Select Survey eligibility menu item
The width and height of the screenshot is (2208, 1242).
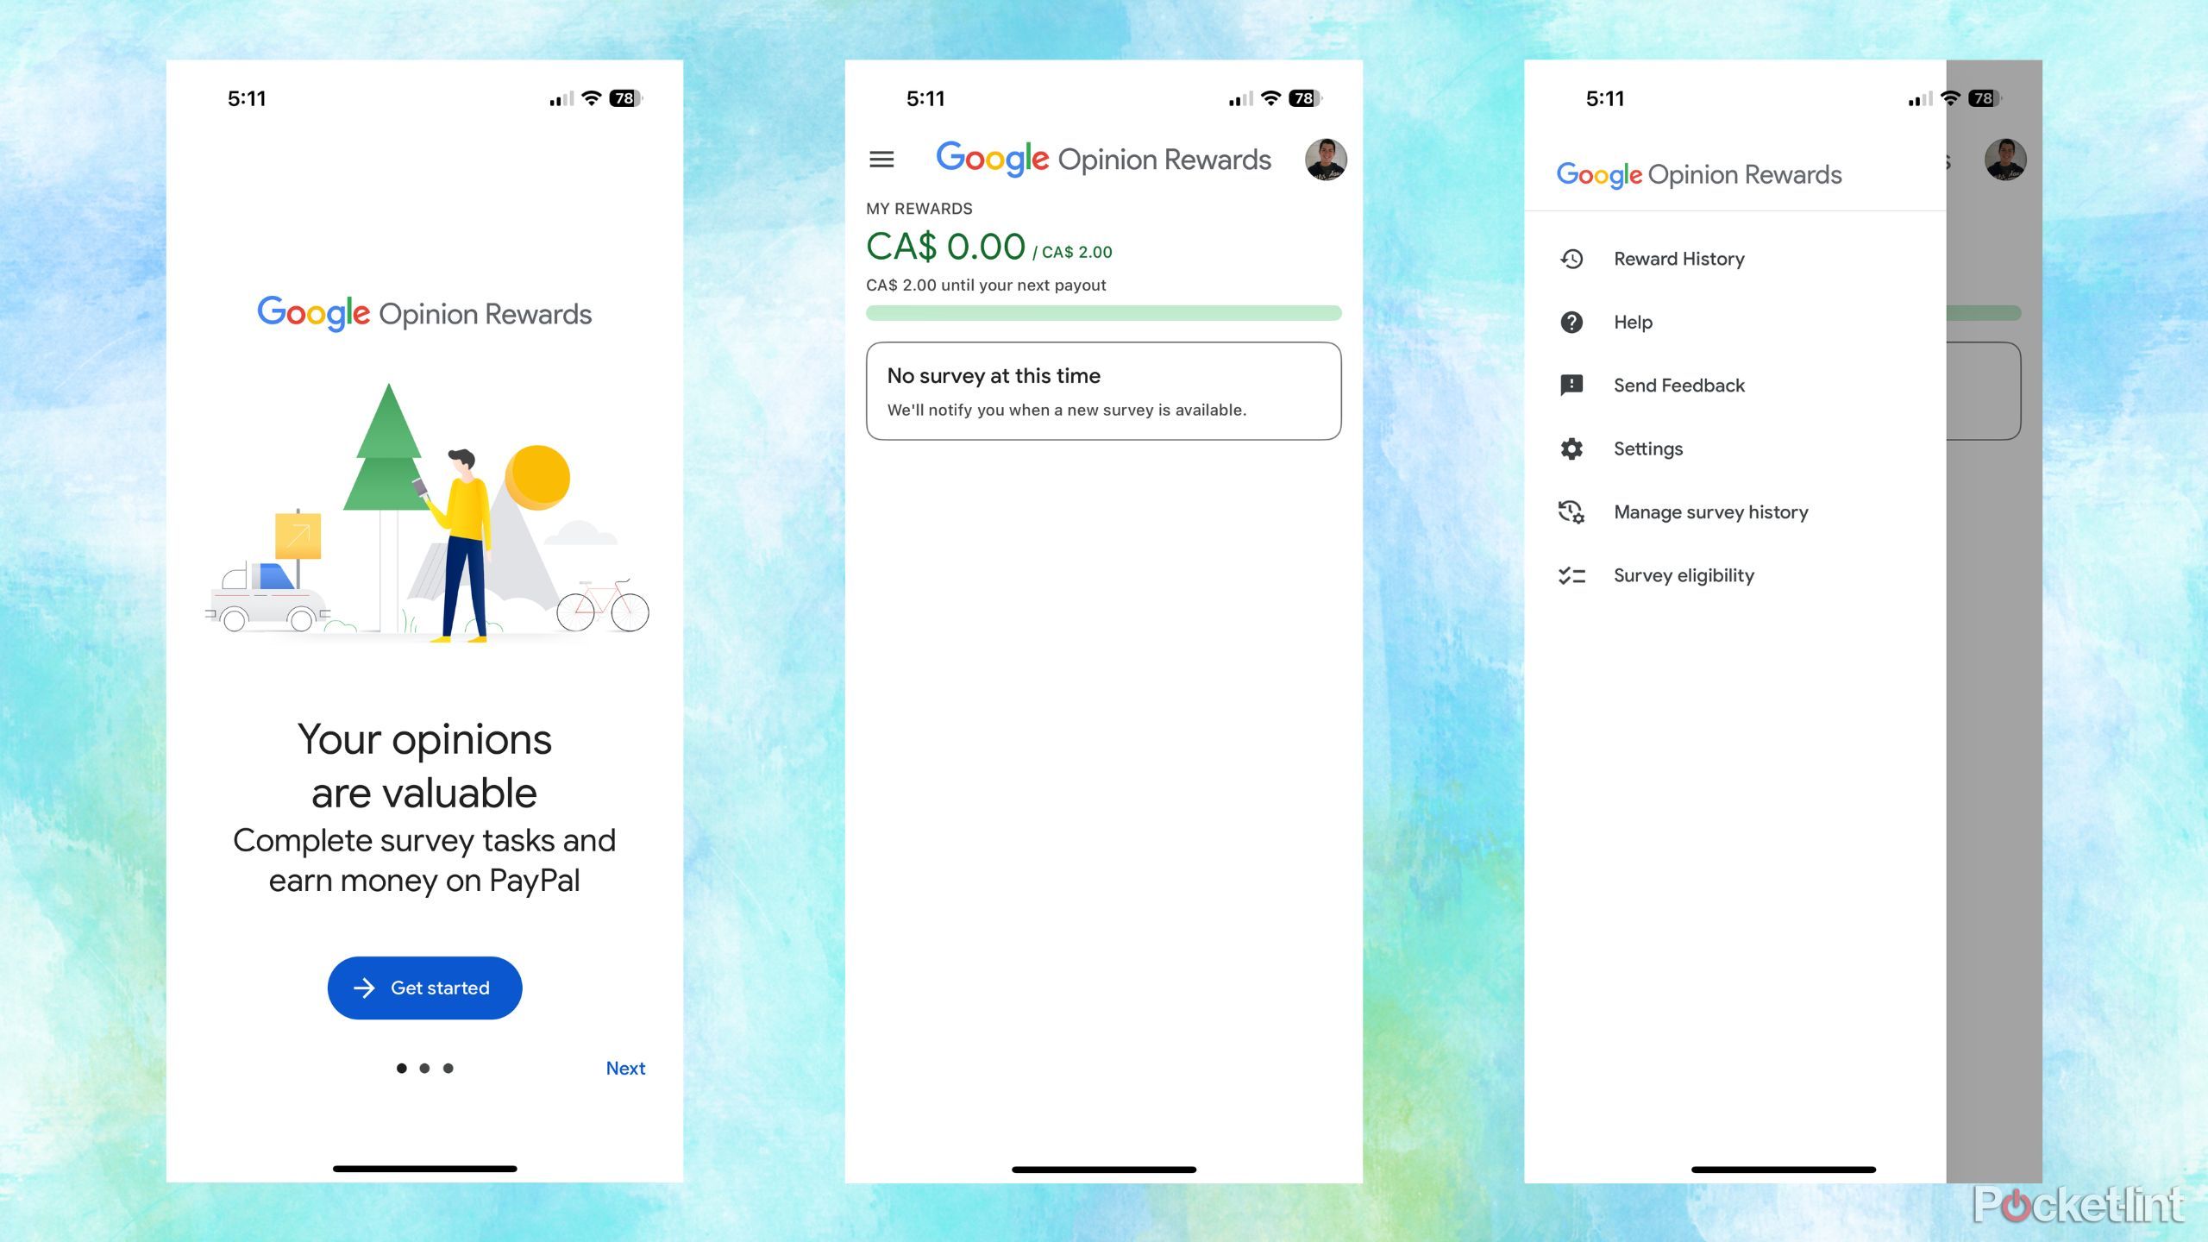point(1684,574)
